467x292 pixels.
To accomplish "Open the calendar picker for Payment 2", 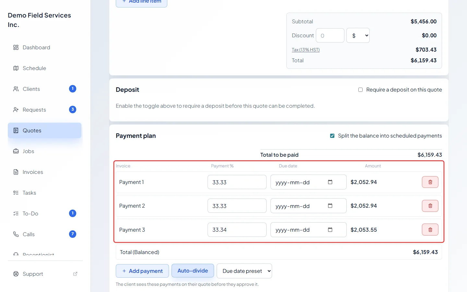I will tap(330, 206).
